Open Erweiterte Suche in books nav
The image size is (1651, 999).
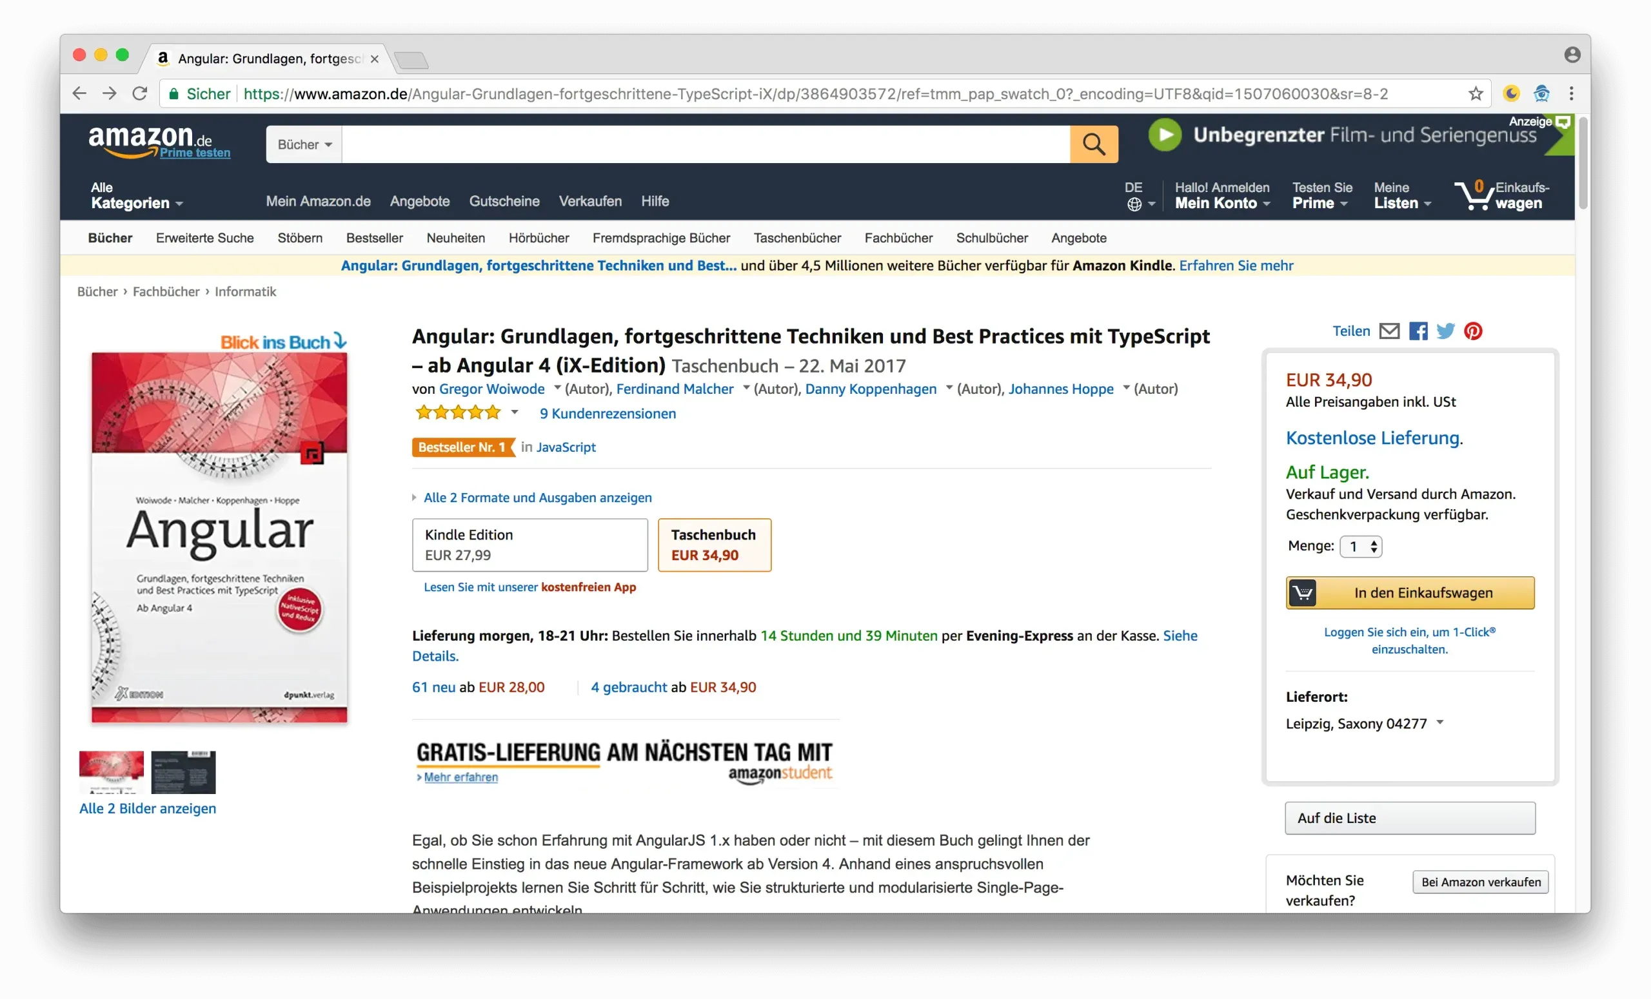click(x=205, y=238)
